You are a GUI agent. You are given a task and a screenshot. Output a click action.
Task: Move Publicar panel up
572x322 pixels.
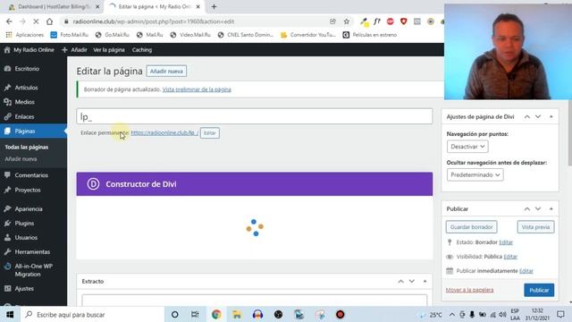point(527,208)
